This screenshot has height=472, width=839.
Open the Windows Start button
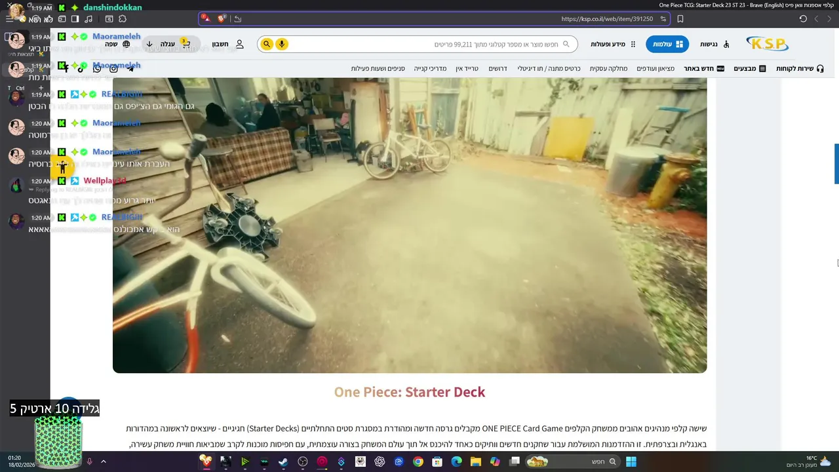click(631, 462)
